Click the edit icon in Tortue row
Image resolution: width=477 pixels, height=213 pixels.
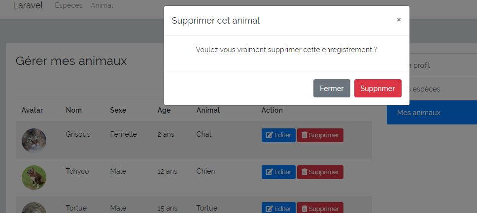point(269,209)
